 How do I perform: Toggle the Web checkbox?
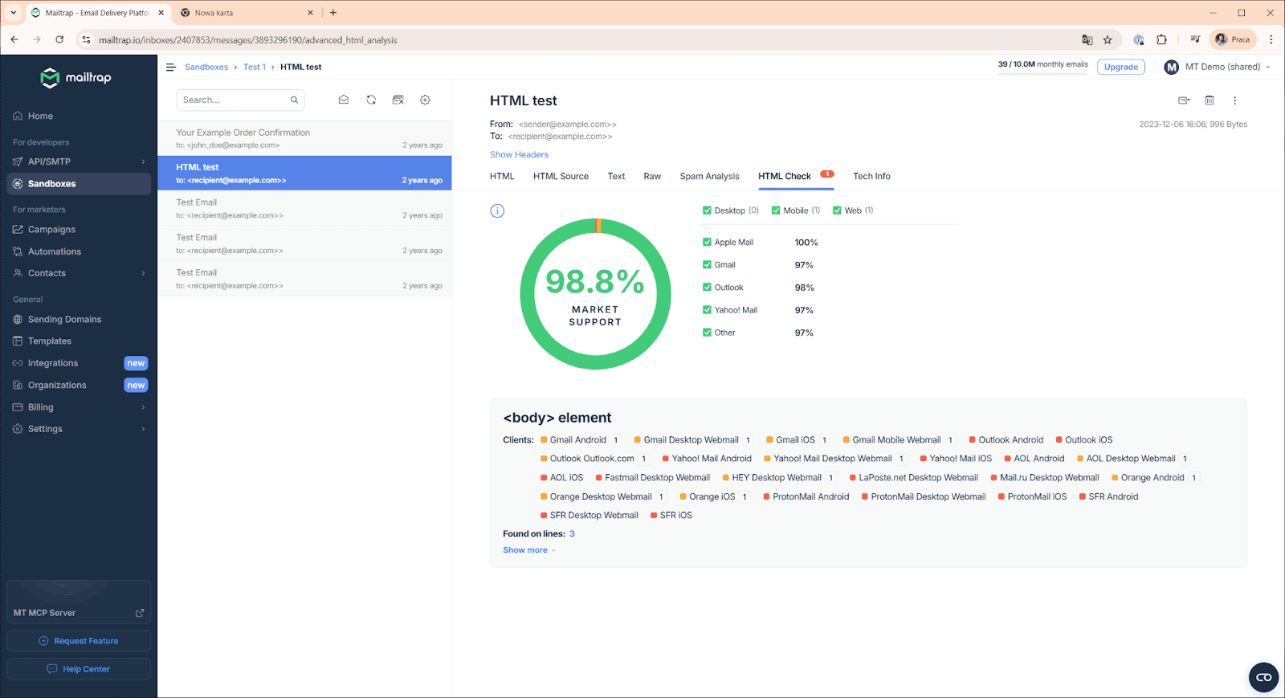pyautogui.click(x=837, y=210)
